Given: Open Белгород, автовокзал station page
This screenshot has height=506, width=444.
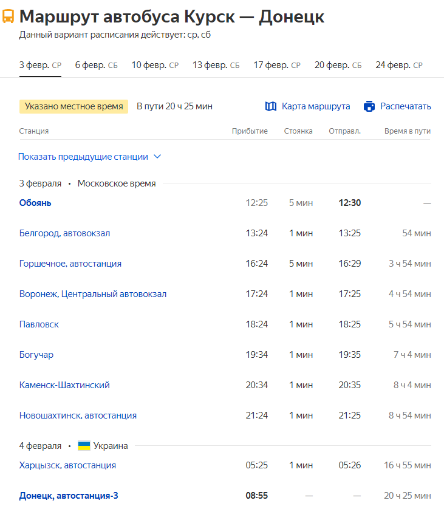Looking at the screenshot, I should pyautogui.click(x=64, y=233).
